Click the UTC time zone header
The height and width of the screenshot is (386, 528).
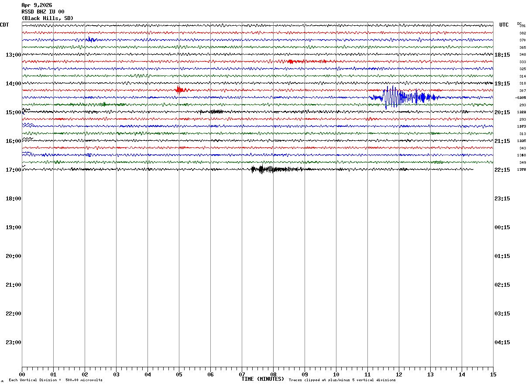(x=504, y=25)
